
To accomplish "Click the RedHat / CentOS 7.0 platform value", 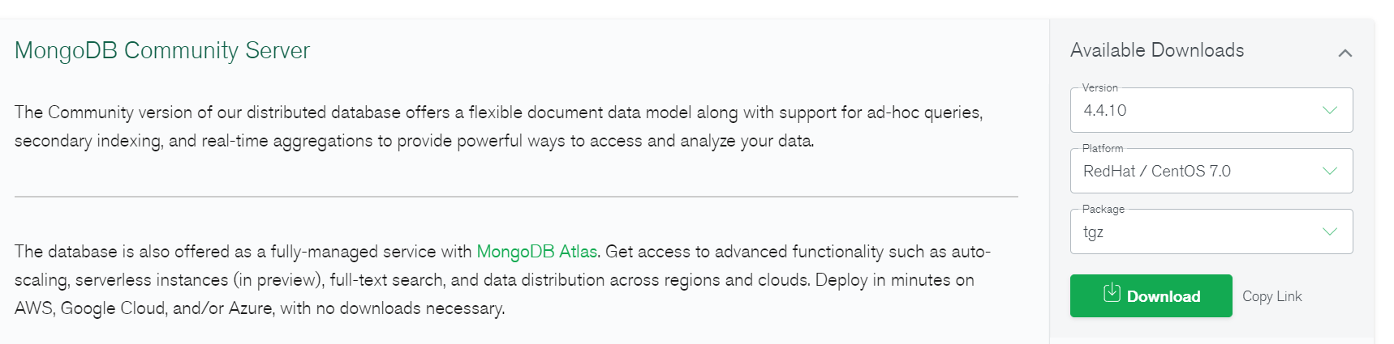I will click(1156, 172).
